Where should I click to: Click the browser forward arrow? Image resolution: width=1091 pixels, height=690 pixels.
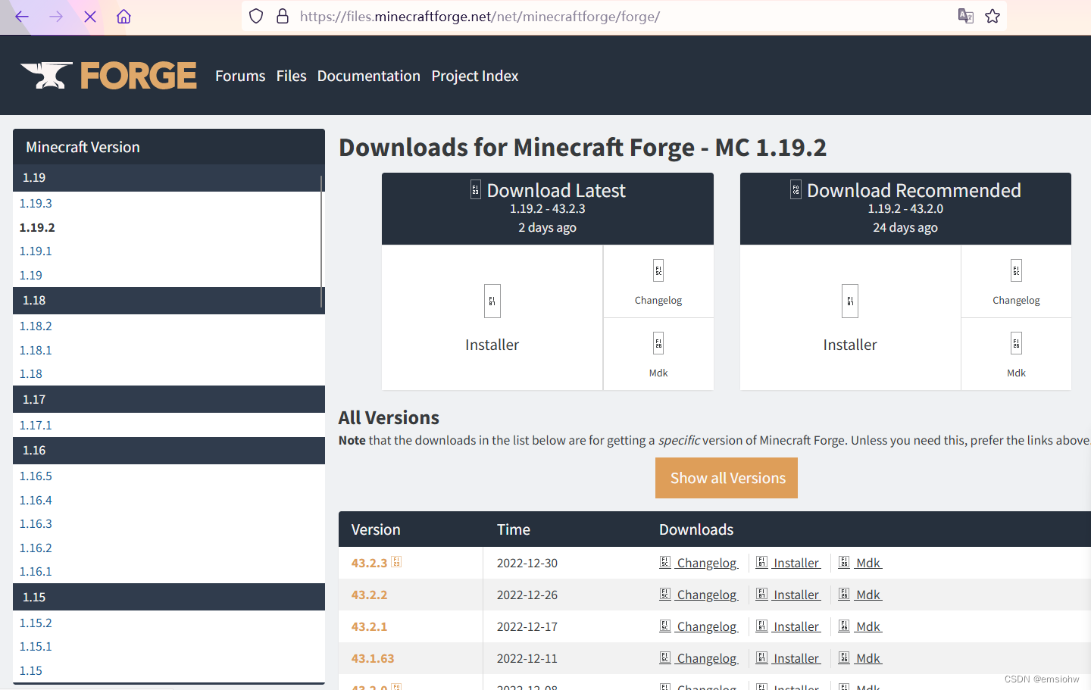coord(56,17)
